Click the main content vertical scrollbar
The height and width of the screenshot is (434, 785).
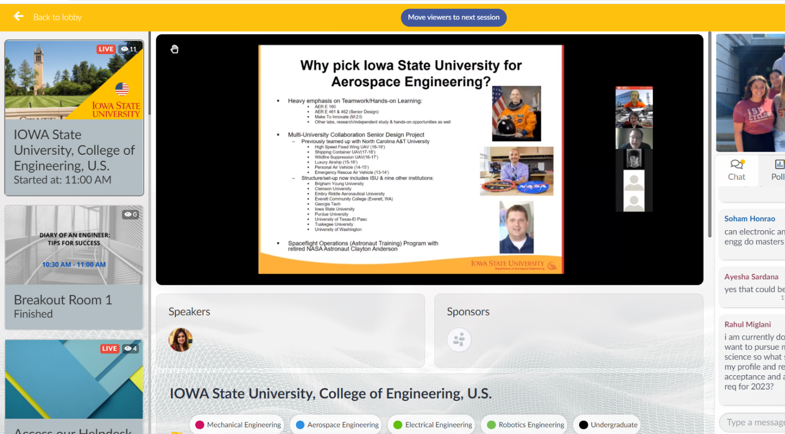(x=710, y=135)
